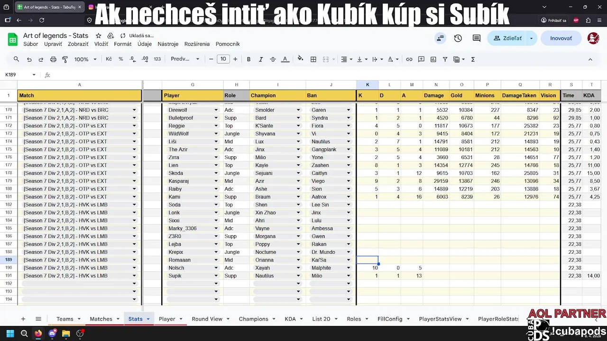The image size is (607, 341).
Task: Undo the last action
Action: [29, 59]
